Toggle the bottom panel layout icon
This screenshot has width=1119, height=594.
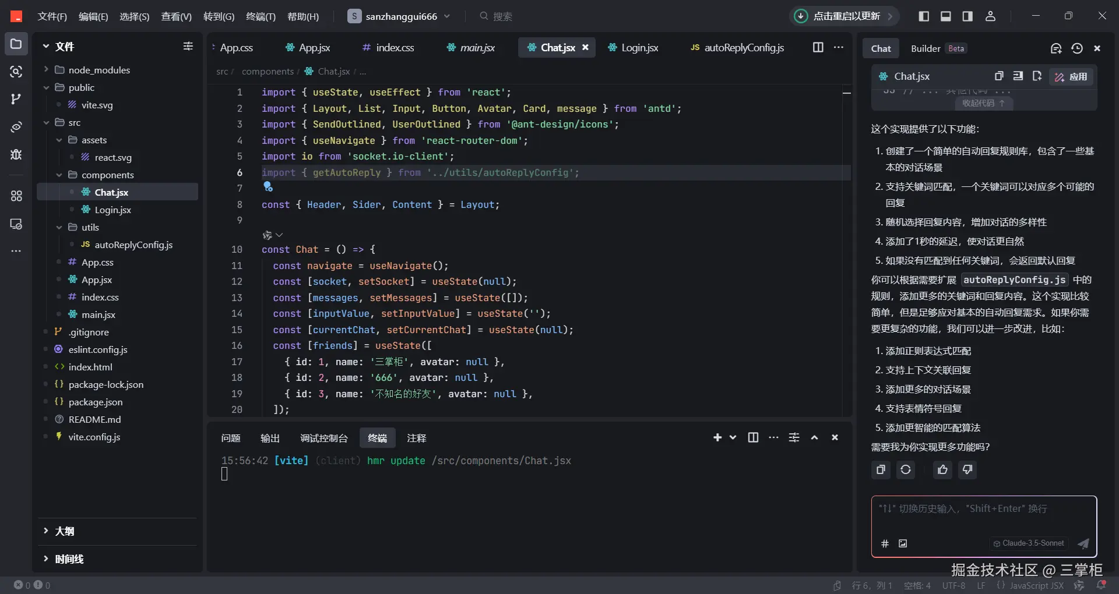pyautogui.click(x=946, y=16)
